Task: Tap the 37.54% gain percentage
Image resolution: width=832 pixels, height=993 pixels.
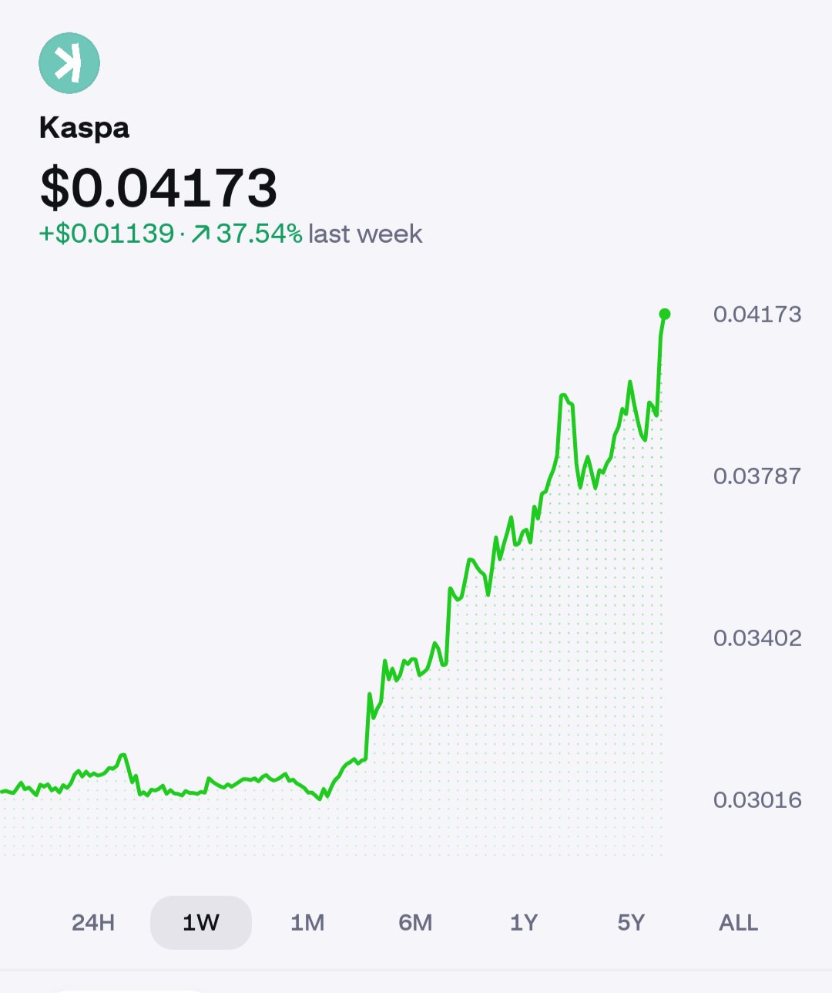Action: pyautogui.click(x=259, y=234)
